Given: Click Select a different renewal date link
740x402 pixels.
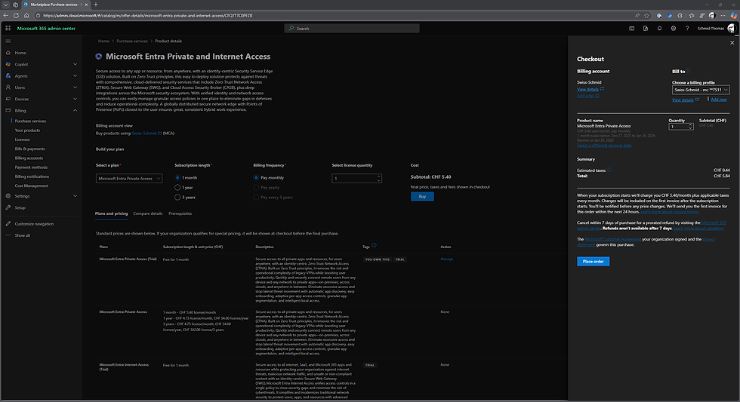Looking at the screenshot, I should click(x=604, y=145).
